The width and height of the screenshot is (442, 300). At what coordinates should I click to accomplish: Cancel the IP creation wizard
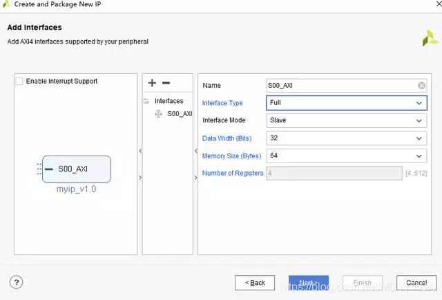(x=416, y=283)
